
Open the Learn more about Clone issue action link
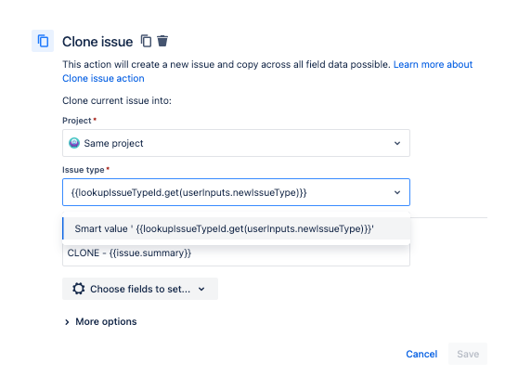(x=267, y=71)
